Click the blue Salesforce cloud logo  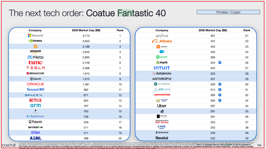tap(162, 52)
